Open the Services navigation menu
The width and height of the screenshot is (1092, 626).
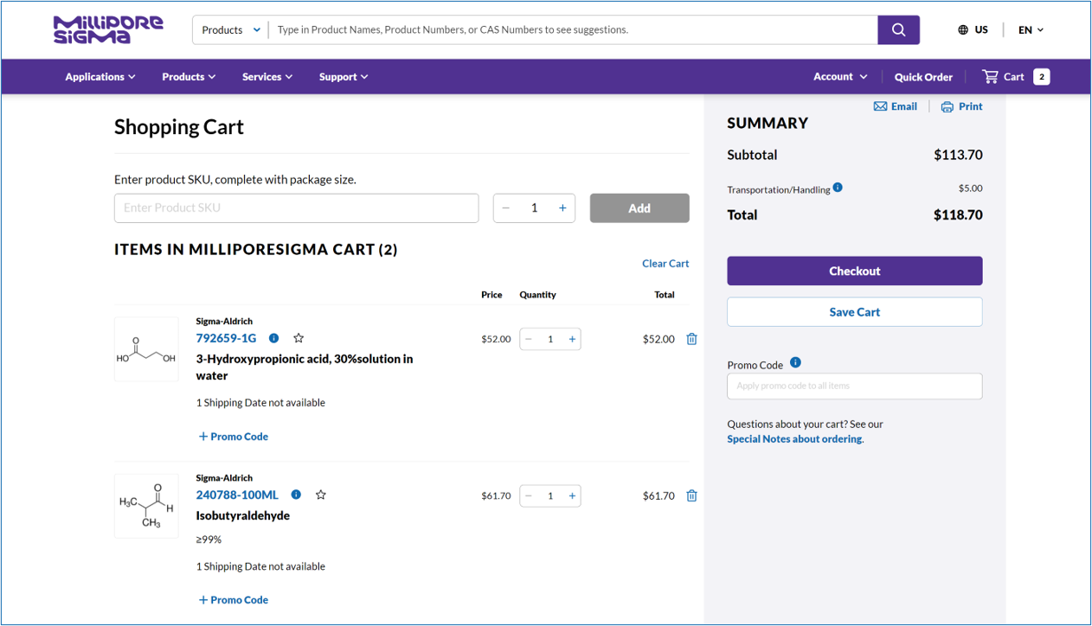pos(267,77)
